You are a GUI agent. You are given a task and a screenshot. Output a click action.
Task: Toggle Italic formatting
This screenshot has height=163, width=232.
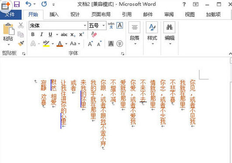tap(41, 34)
